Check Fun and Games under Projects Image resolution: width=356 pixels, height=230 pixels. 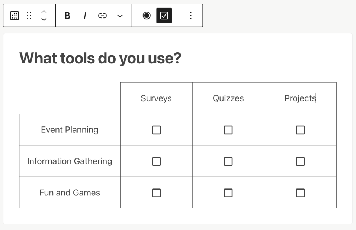click(x=300, y=193)
